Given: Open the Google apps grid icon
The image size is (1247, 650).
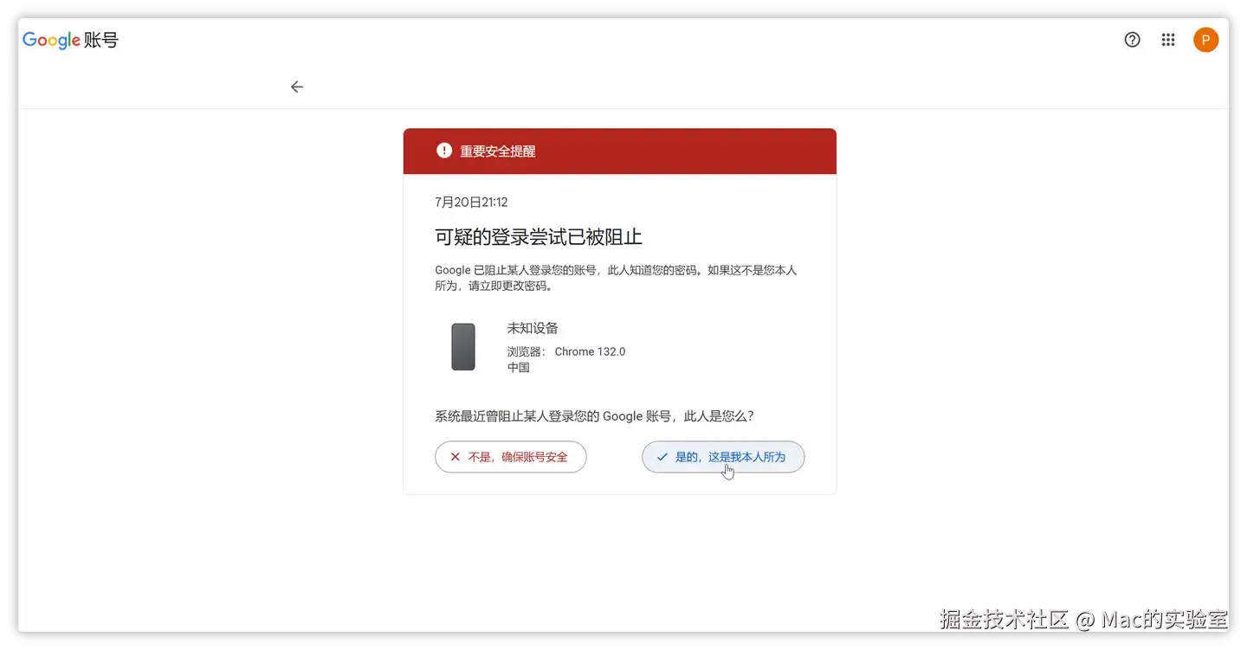Looking at the screenshot, I should tap(1168, 40).
